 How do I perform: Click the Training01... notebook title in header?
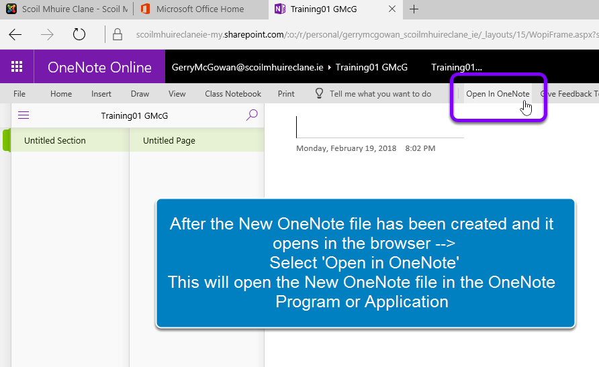point(457,68)
